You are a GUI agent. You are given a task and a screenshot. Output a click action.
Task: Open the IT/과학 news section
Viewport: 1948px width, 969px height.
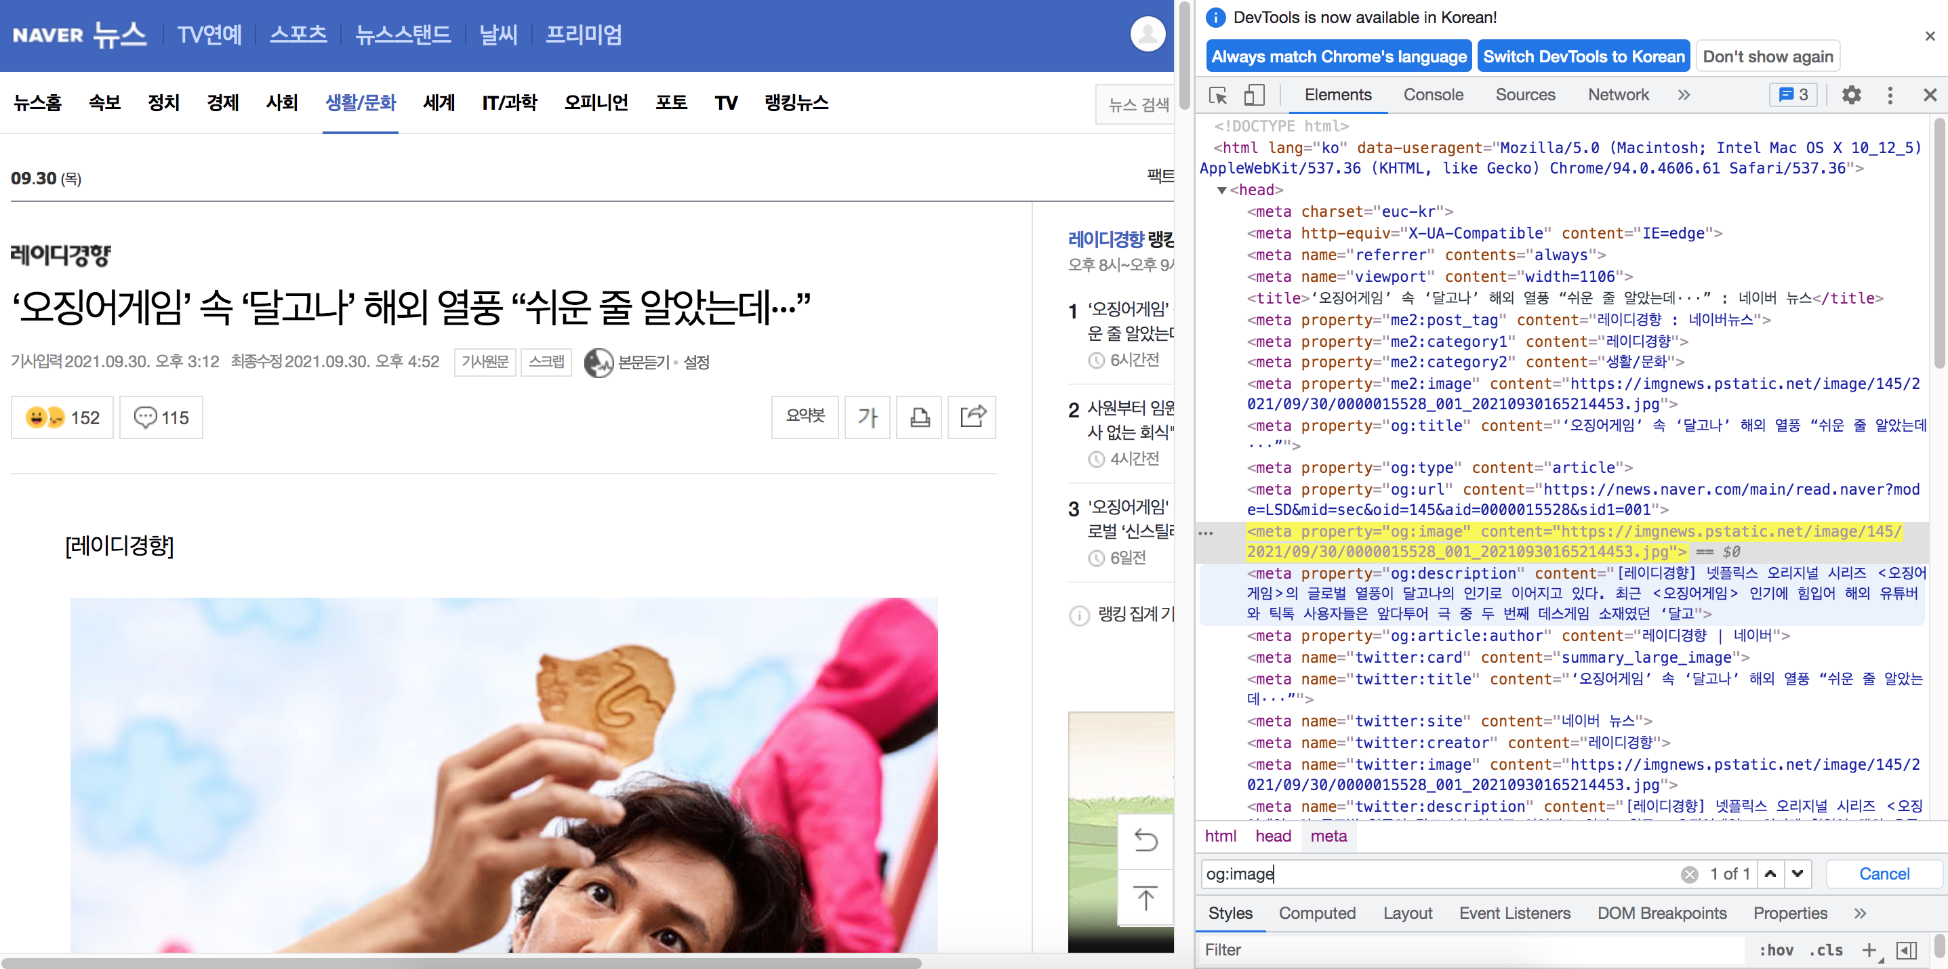pos(510,103)
